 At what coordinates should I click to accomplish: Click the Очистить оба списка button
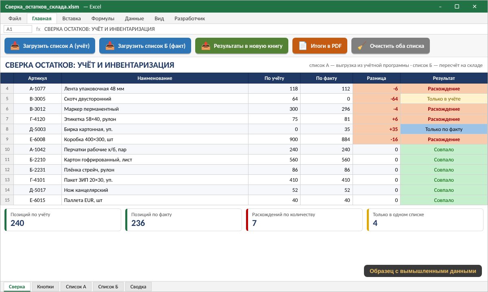(390, 46)
